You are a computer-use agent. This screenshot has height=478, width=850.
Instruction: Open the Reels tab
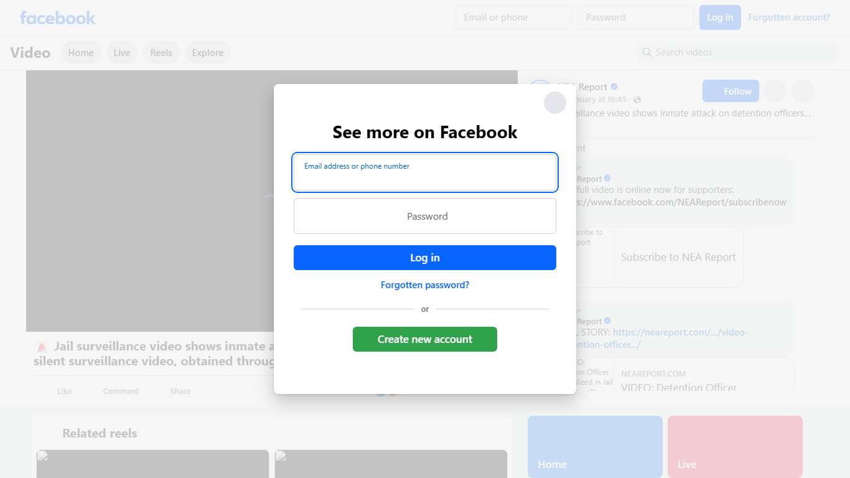pyautogui.click(x=161, y=53)
